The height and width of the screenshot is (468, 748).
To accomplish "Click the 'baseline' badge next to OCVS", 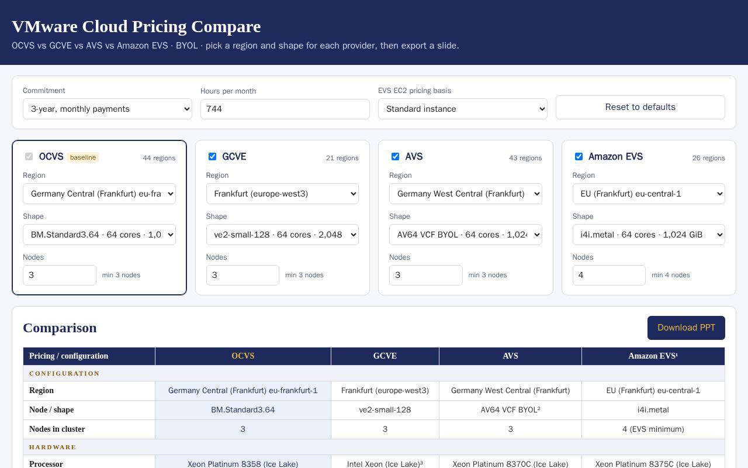I will 83,157.
